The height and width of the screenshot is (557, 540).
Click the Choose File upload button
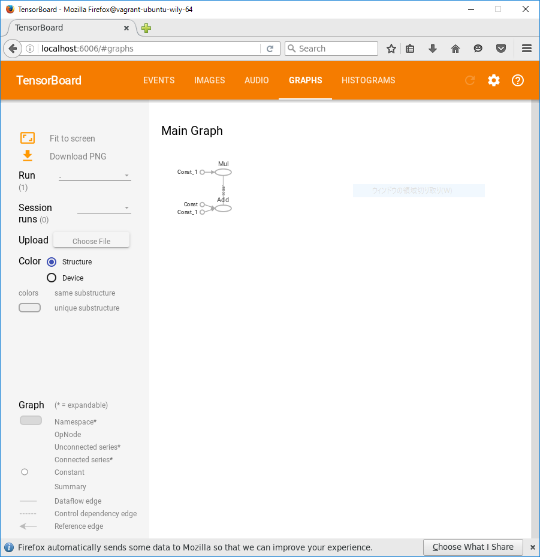pos(91,241)
